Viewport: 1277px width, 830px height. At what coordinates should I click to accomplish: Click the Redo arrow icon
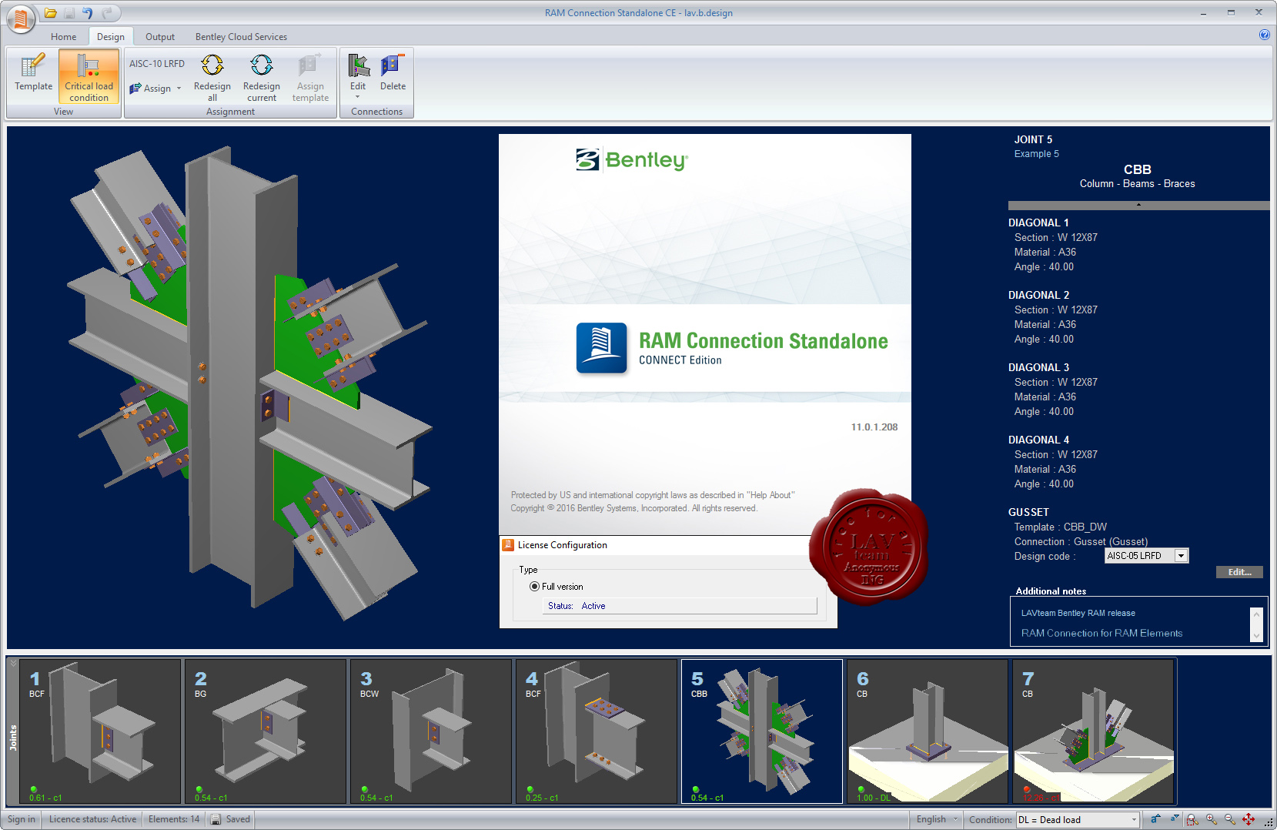(x=107, y=13)
